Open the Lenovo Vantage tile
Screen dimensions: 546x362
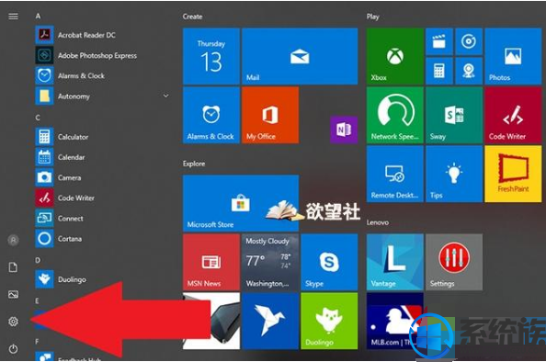(x=395, y=262)
